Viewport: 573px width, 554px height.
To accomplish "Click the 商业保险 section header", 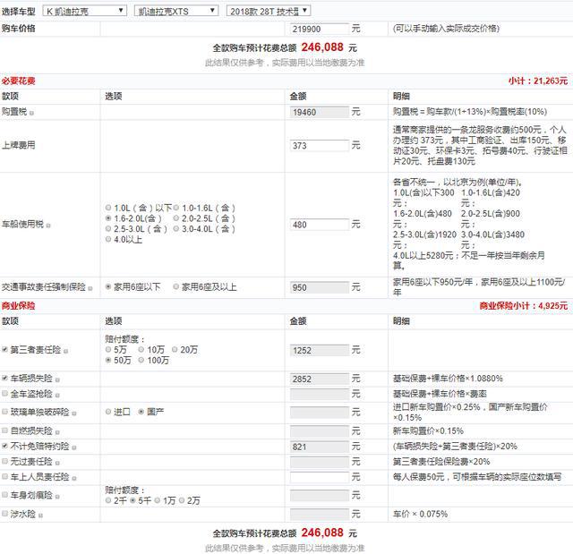I will tap(18, 306).
